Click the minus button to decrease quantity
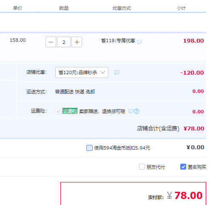The height and width of the screenshot is (205, 210). click(x=51, y=42)
